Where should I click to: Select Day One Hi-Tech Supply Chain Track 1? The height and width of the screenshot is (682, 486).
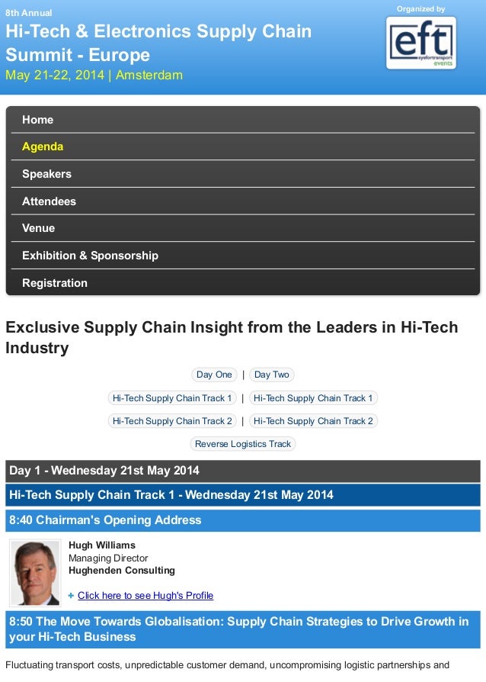point(172,398)
